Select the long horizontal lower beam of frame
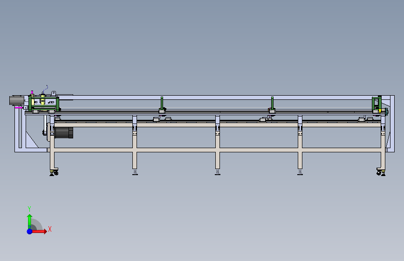The image size is (404, 261). 217,150
